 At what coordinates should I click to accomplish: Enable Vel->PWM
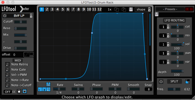tap(7, 75)
